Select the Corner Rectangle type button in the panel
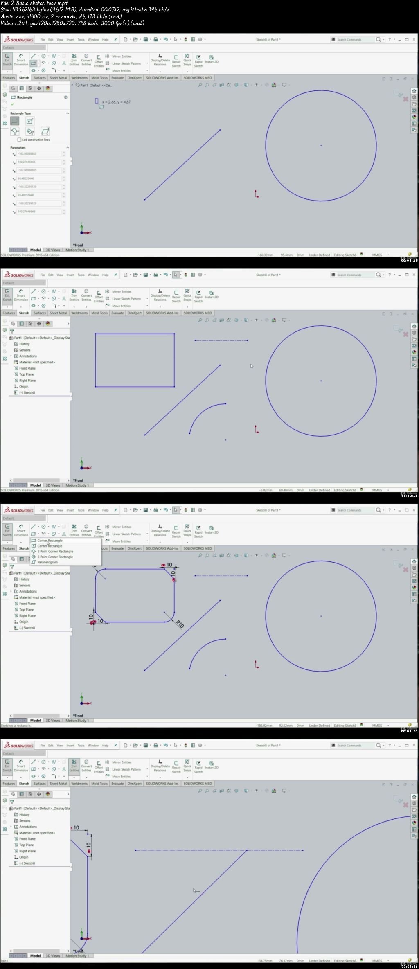Image resolution: width=419 pixels, height=969 pixels. click(x=15, y=121)
